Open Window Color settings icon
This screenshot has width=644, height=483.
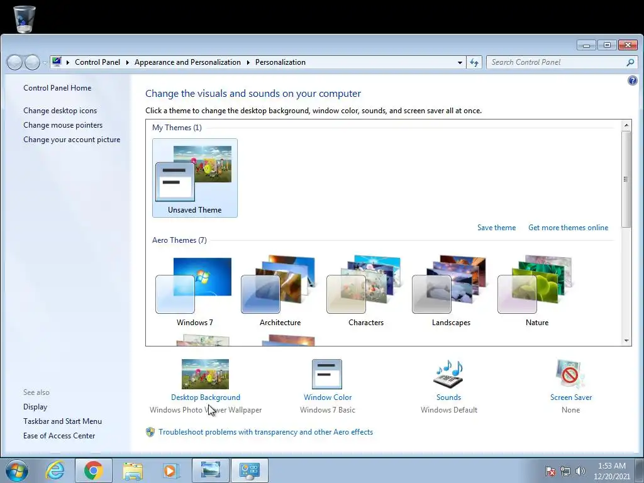click(327, 374)
